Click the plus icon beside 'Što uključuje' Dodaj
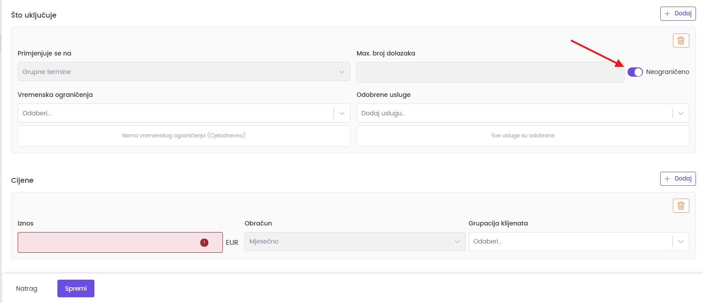Image resolution: width=703 pixels, height=303 pixels. point(667,14)
